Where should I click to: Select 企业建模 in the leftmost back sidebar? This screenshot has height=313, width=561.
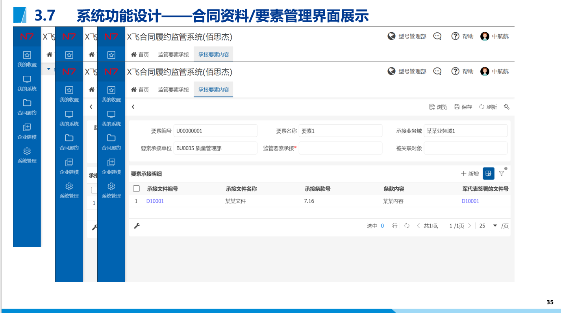[x=27, y=131]
